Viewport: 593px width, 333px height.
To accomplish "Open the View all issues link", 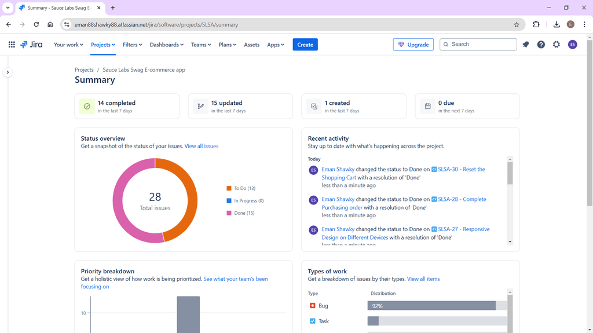I will [201, 146].
